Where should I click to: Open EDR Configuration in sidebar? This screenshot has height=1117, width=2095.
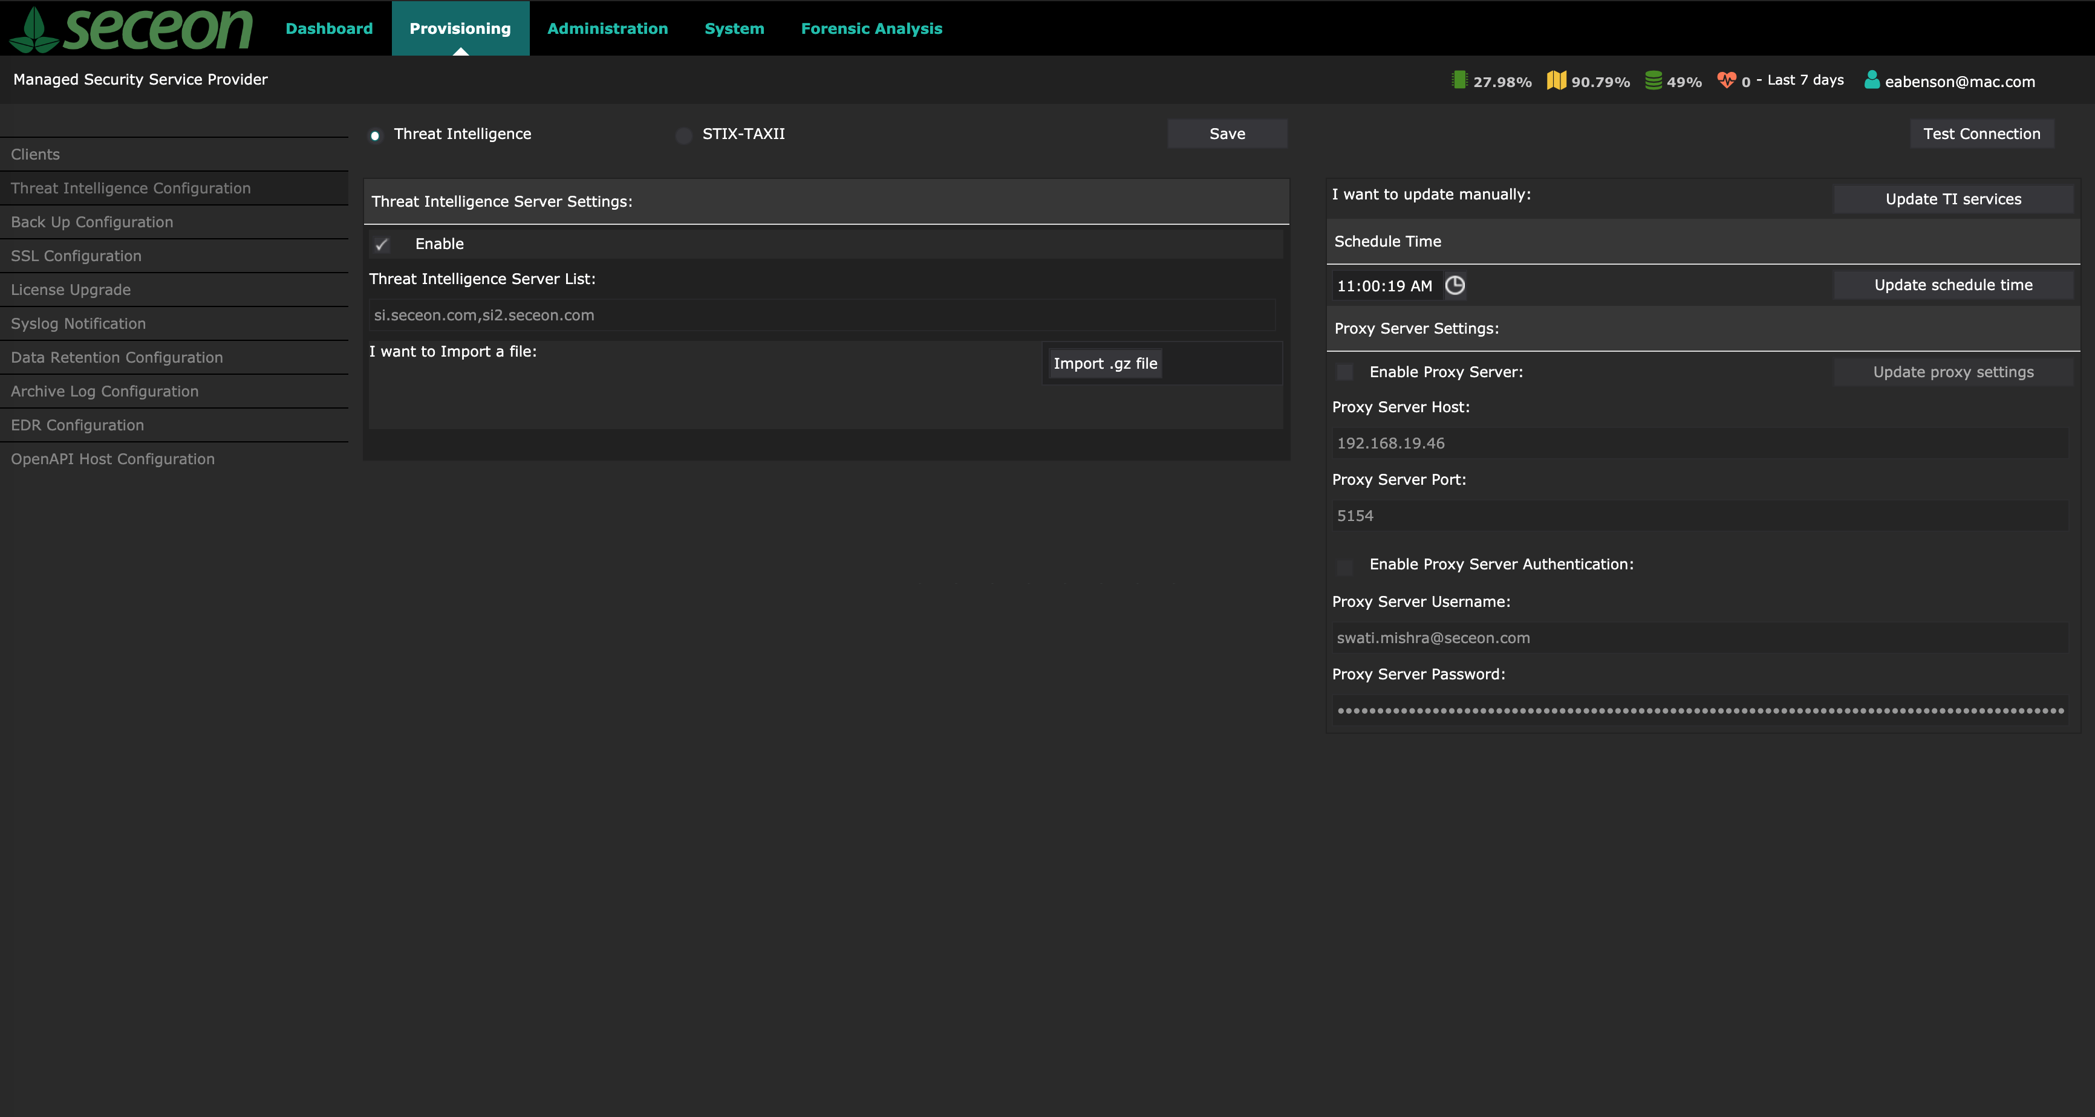tap(77, 425)
